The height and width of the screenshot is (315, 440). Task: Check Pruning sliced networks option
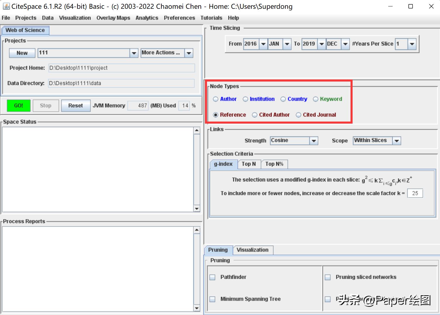[328, 277]
